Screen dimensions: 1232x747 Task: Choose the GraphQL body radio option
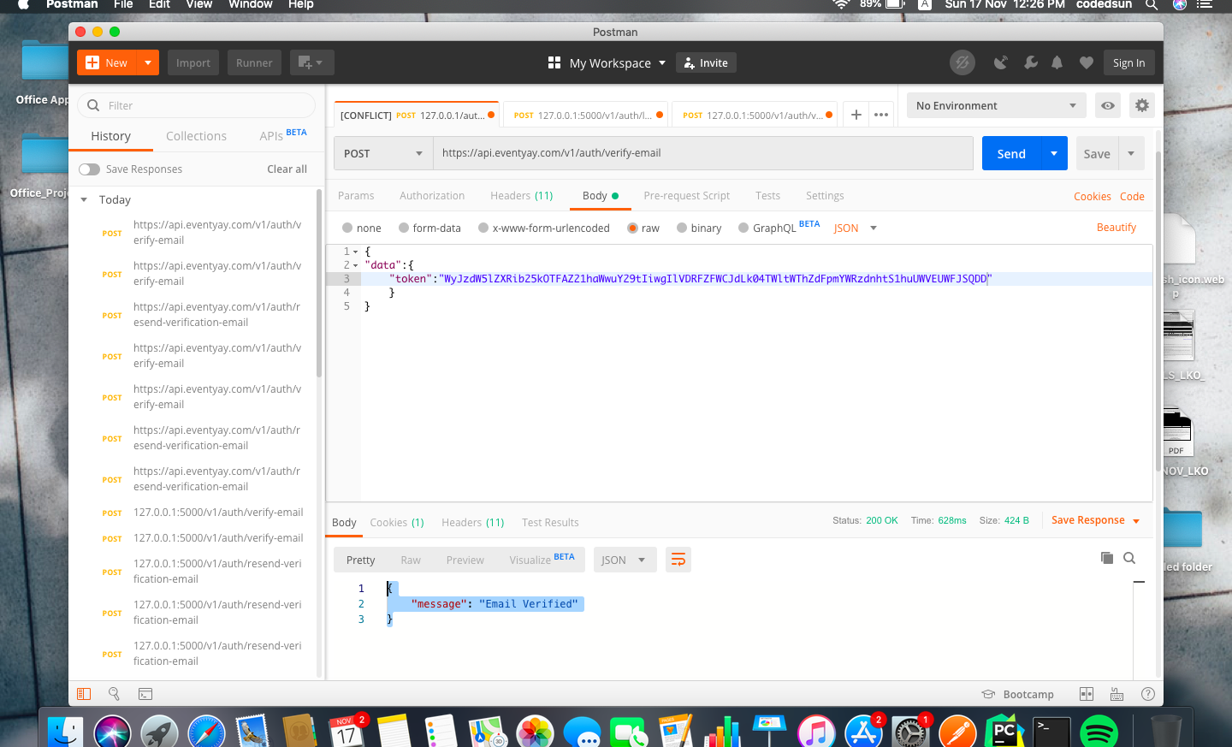point(743,228)
